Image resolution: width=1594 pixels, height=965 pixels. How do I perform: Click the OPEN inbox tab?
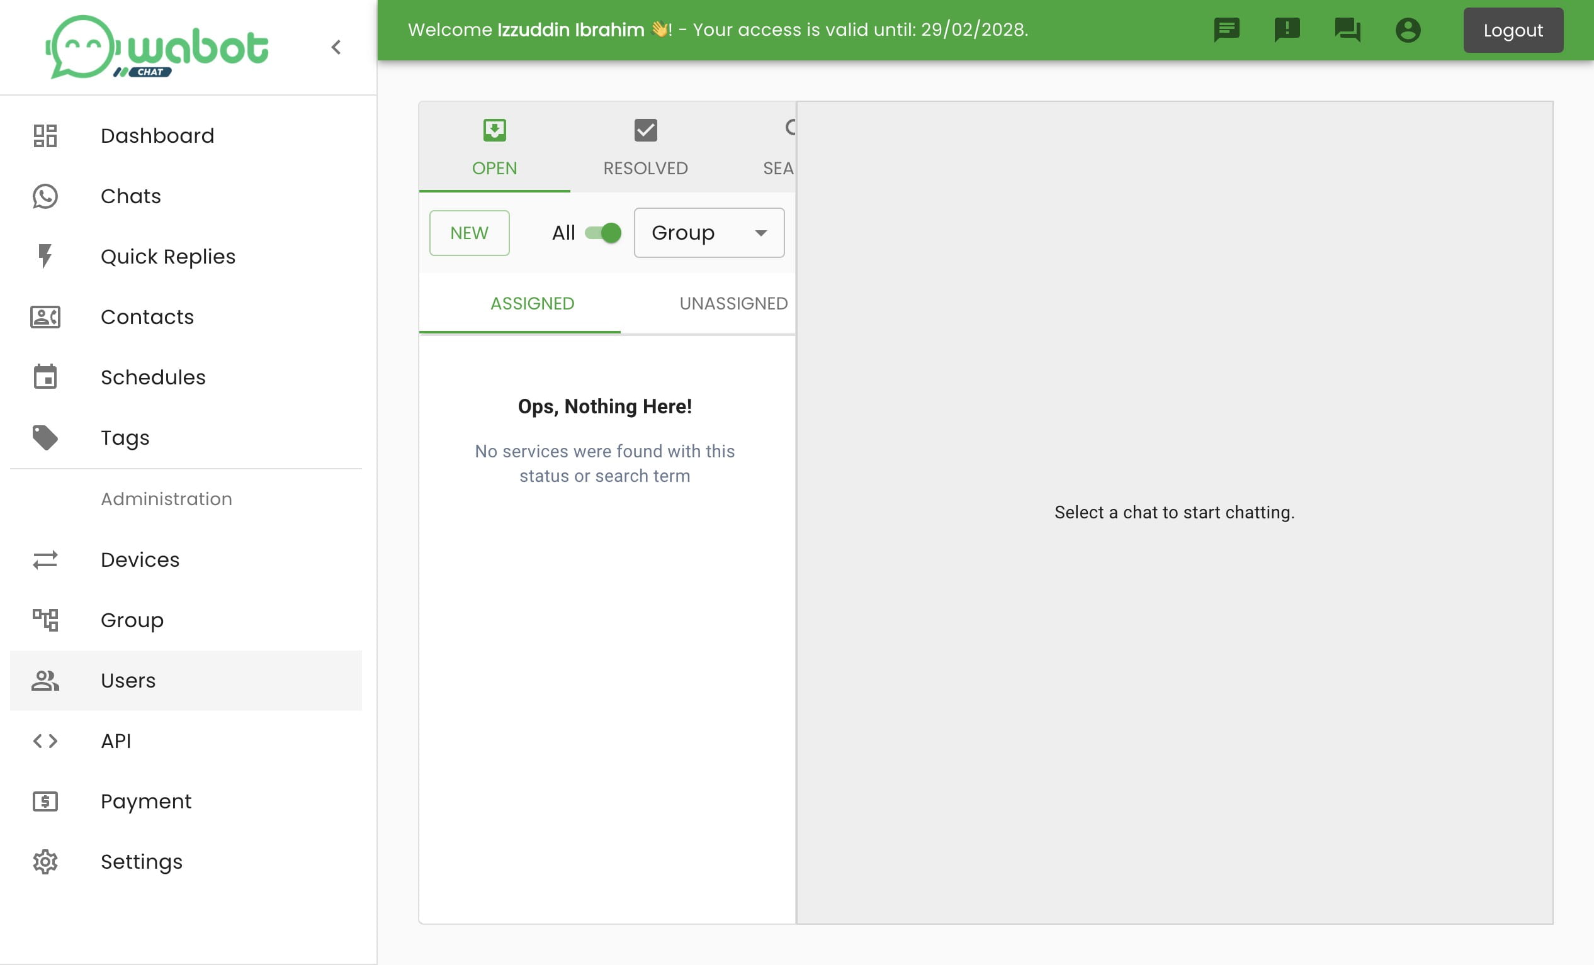click(494, 146)
